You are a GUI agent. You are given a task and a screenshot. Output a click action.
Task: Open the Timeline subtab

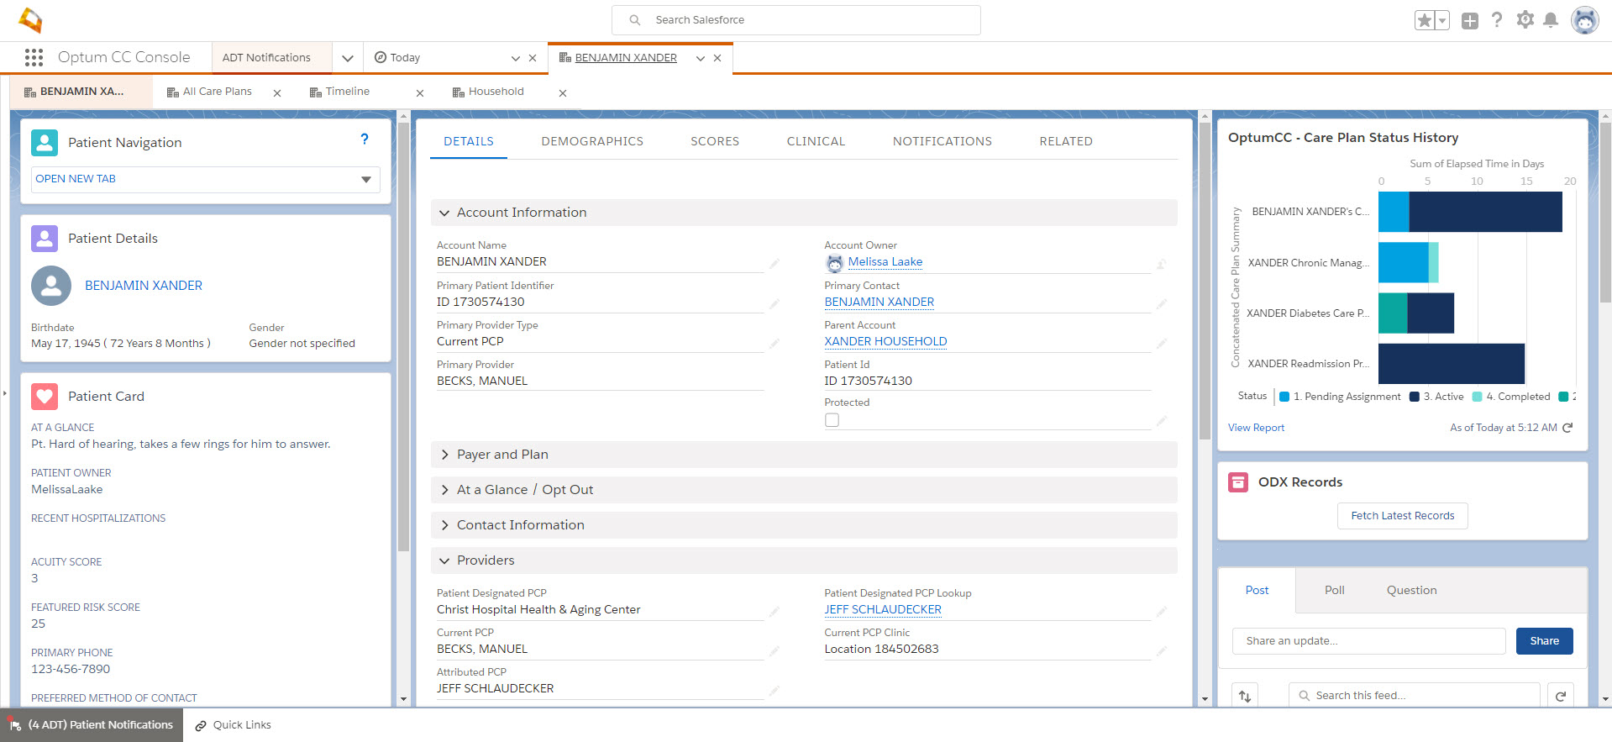point(347,92)
